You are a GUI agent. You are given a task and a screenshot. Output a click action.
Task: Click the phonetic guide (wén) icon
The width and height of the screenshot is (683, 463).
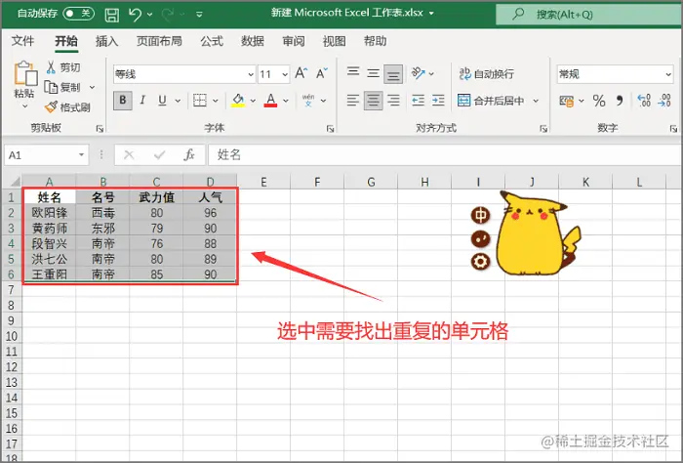pos(308,101)
